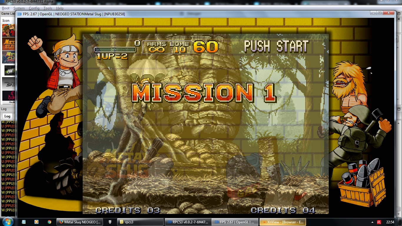The height and width of the screenshot is (226, 402).
Task: Click the Icon column header in Game List
Action: click(6, 21)
